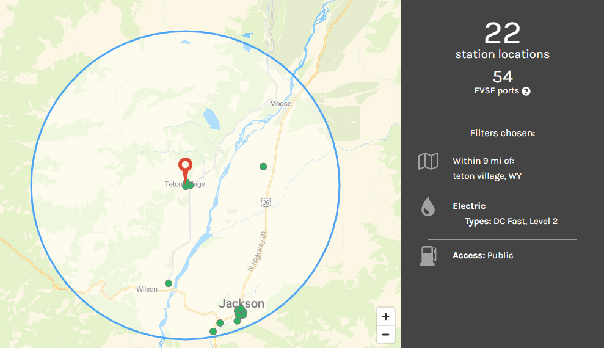This screenshot has width=604, height=348.
Task: Click the 'Types: DC Fast, Level 2' text
Action: [511, 222]
